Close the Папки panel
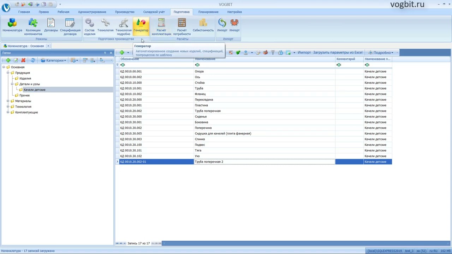This screenshot has height=254, width=452. [x=111, y=53]
